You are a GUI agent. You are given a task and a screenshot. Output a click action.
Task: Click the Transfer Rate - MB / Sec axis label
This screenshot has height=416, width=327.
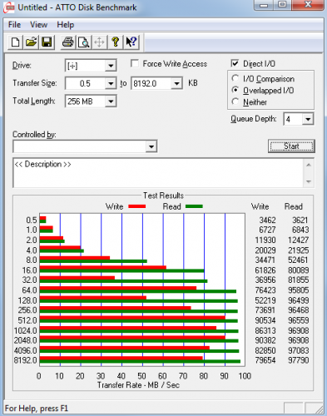[138, 385]
